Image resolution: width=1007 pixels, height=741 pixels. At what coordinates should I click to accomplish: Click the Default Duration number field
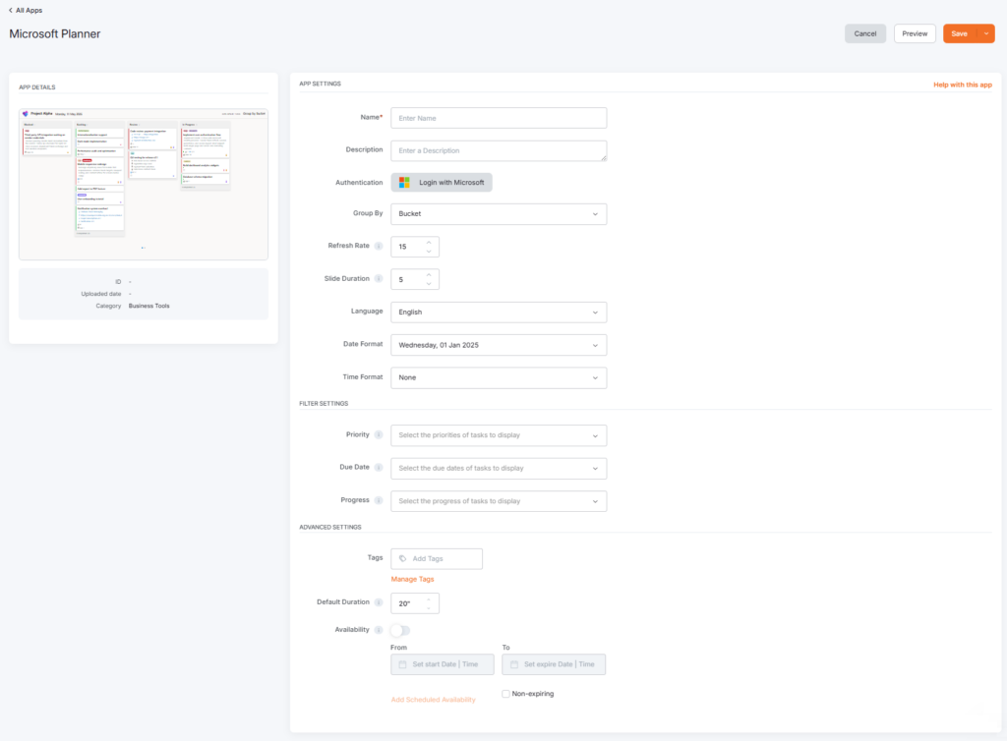coord(415,603)
